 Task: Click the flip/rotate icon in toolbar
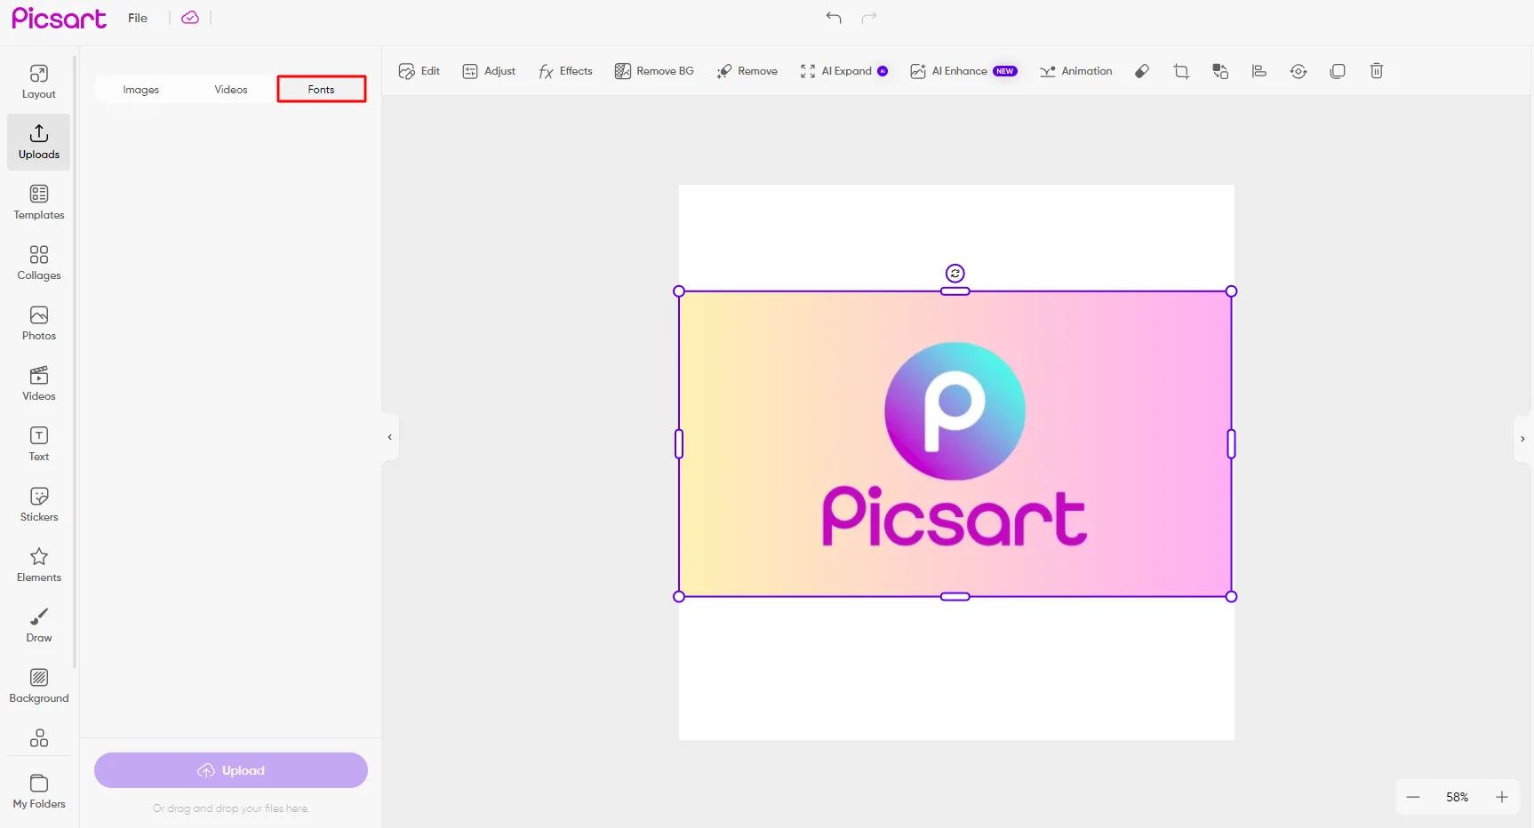pos(1298,71)
